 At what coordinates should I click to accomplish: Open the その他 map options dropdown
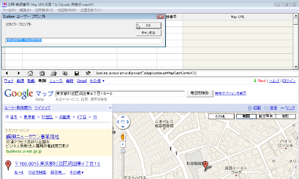point(221,116)
